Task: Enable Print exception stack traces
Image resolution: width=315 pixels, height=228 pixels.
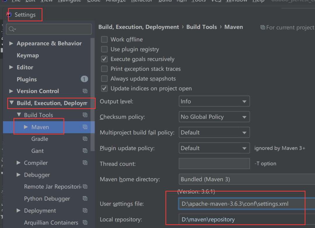Action: pos(104,69)
